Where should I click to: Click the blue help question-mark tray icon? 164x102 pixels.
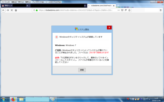pyautogui.click(x=141, y=99)
